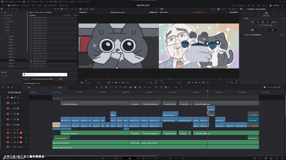Unmute audio track A1
Screen dimensions: 286x160
tap(21, 133)
